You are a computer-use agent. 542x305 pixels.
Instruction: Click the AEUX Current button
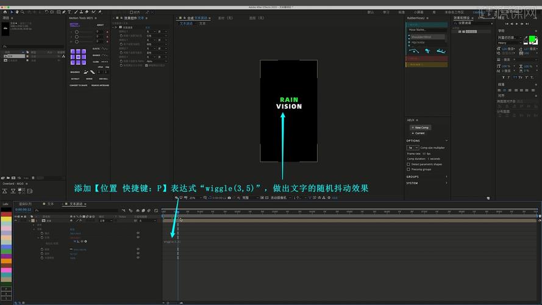418,133
